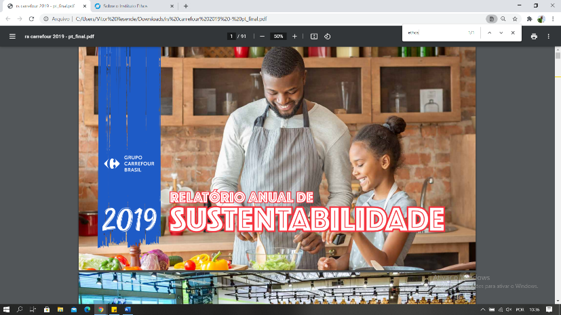
Task: Reload the current page
Action: tap(32, 19)
